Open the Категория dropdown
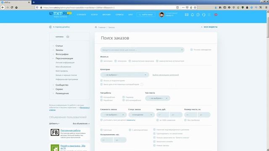The height and width of the screenshot is (151, 269). (x=124, y=75)
